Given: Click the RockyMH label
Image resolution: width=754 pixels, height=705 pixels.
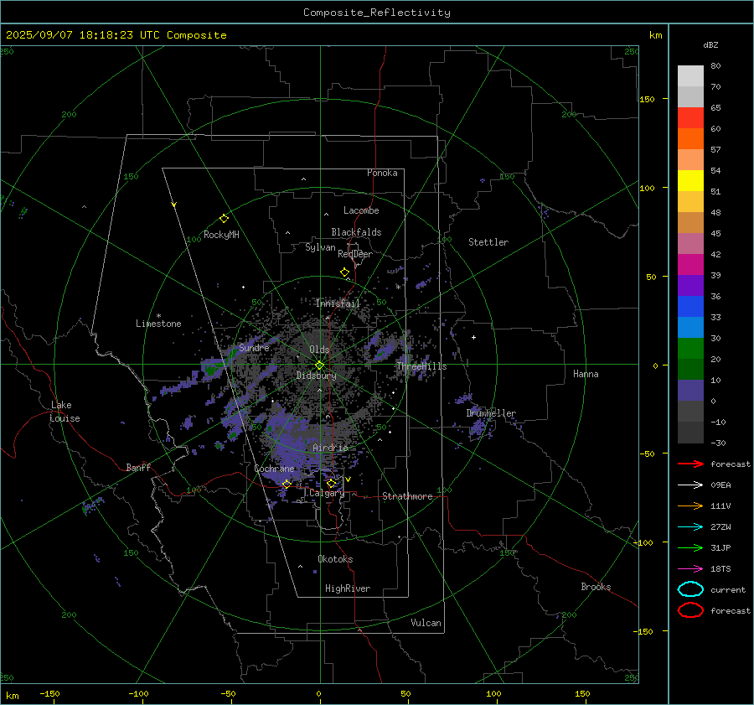Looking at the screenshot, I should (x=221, y=235).
